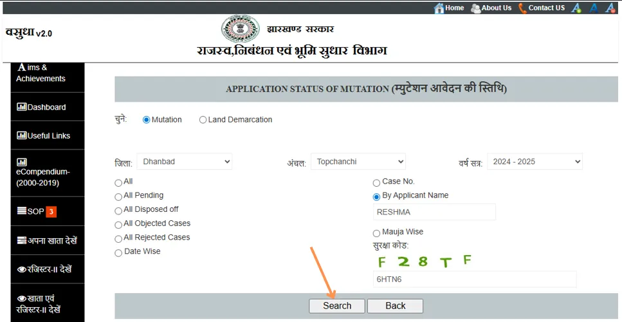This screenshot has height=322, width=622.
Task: Open the About Us link
Action: tap(497, 8)
